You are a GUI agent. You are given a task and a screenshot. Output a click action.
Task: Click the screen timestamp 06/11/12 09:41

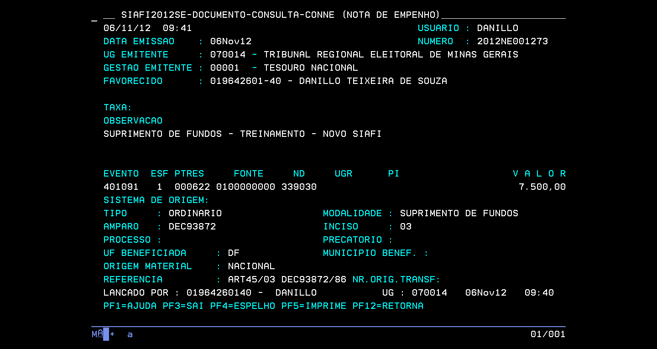pyautogui.click(x=147, y=28)
